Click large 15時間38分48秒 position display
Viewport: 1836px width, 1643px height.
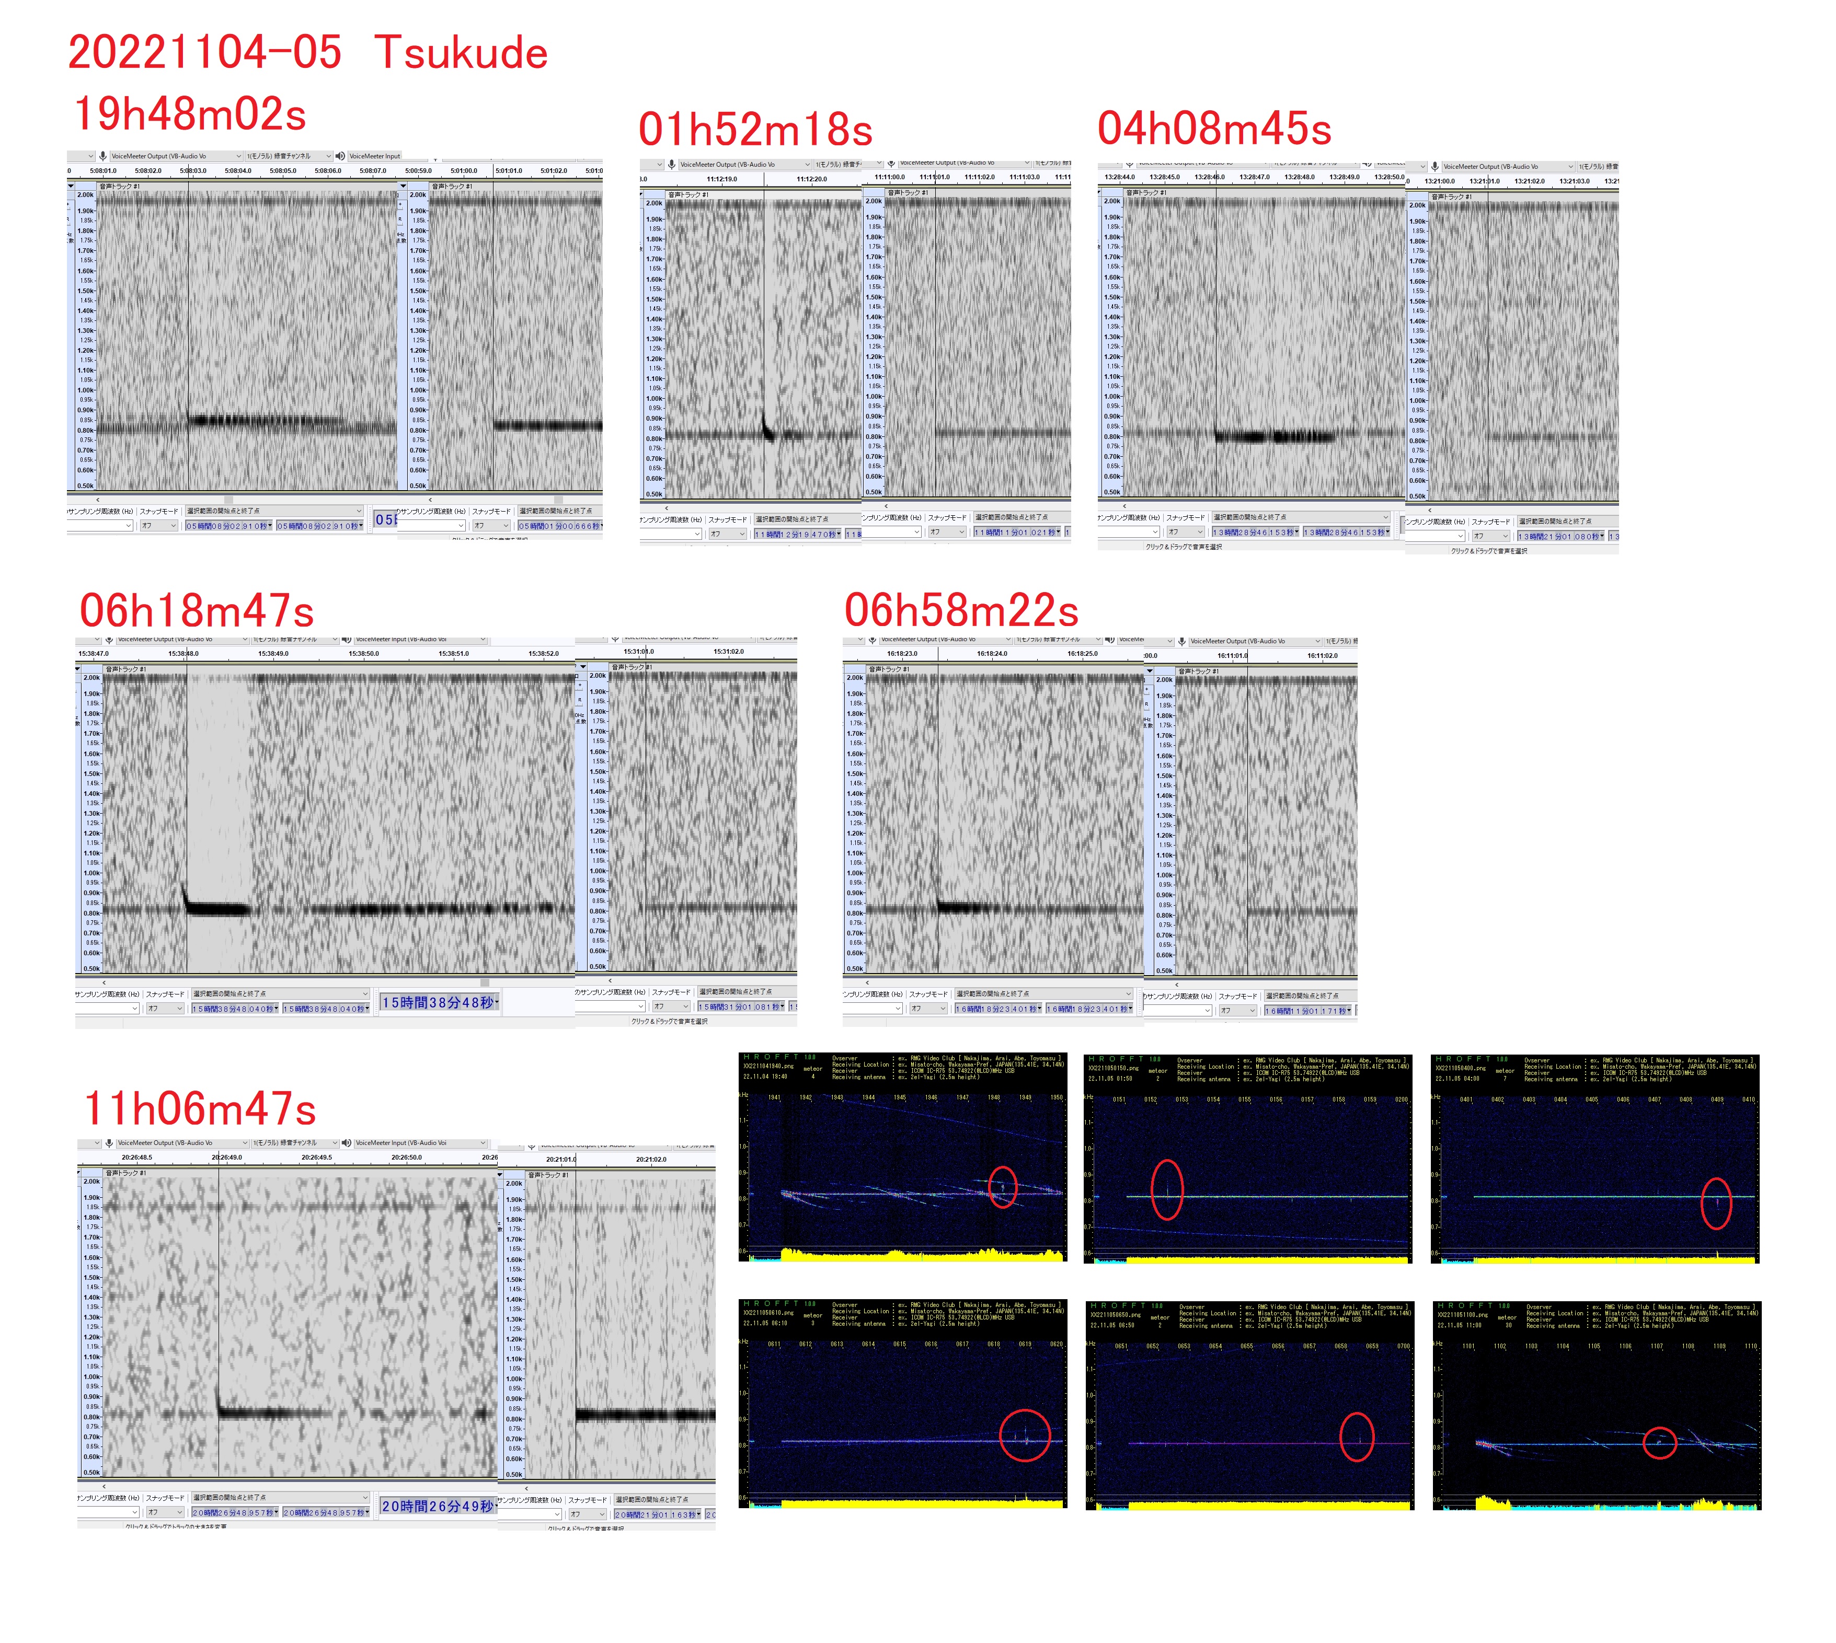[439, 1002]
